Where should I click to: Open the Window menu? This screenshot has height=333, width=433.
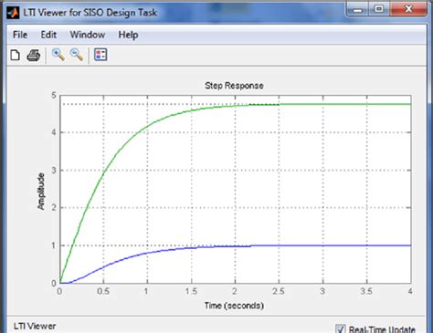point(88,35)
